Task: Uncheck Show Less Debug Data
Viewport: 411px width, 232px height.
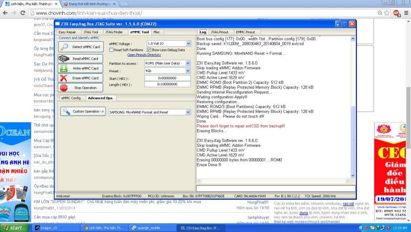Action: (x=149, y=50)
